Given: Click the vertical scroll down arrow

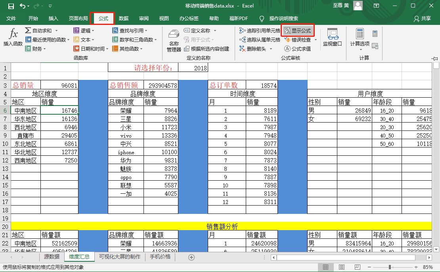Looking at the screenshot, I should pos(436,249).
